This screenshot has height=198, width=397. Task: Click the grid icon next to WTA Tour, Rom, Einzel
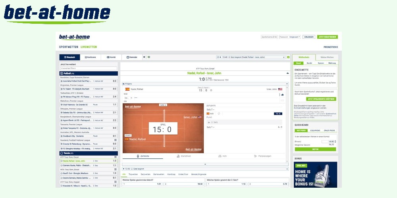coord(116,169)
